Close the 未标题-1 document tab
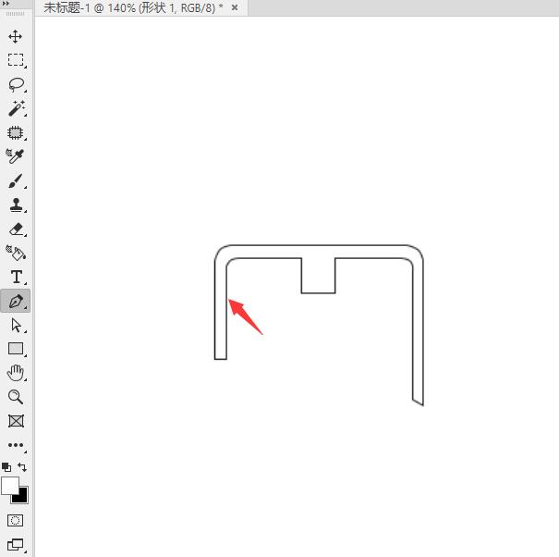This screenshot has width=559, height=557. point(235,7)
